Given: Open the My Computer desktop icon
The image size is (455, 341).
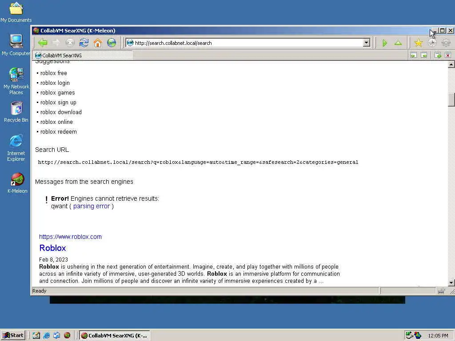Looking at the screenshot, I should (x=16, y=45).
